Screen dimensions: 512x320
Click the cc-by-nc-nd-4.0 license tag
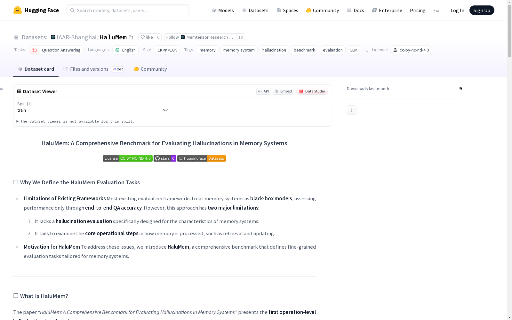[x=411, y=50]
